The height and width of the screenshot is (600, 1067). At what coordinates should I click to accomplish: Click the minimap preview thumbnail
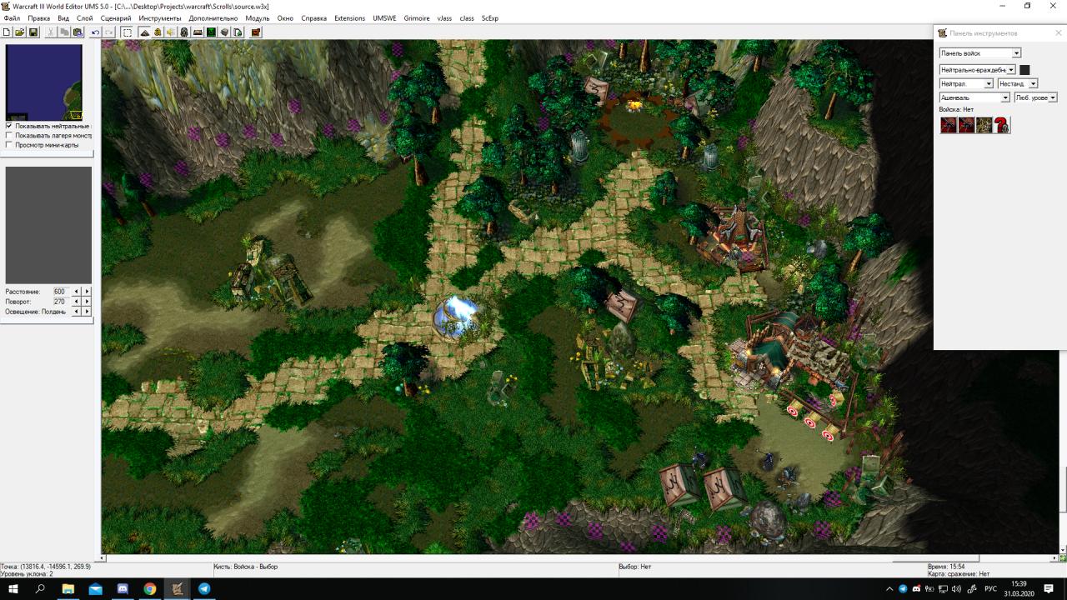tap(44, 82)
